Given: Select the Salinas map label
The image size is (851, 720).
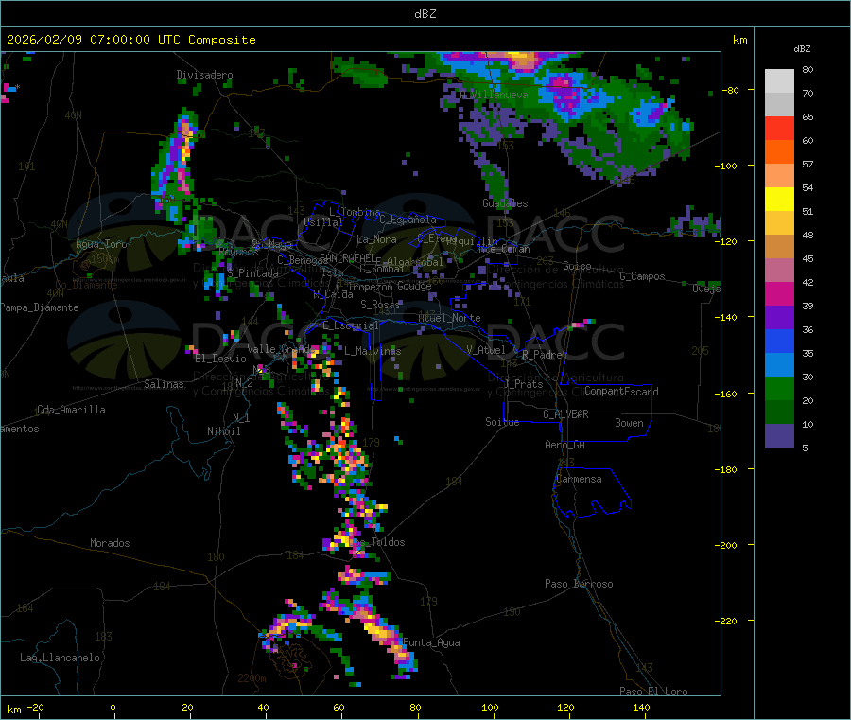Looking at the screenshot, I should click(x=164, y=384).
